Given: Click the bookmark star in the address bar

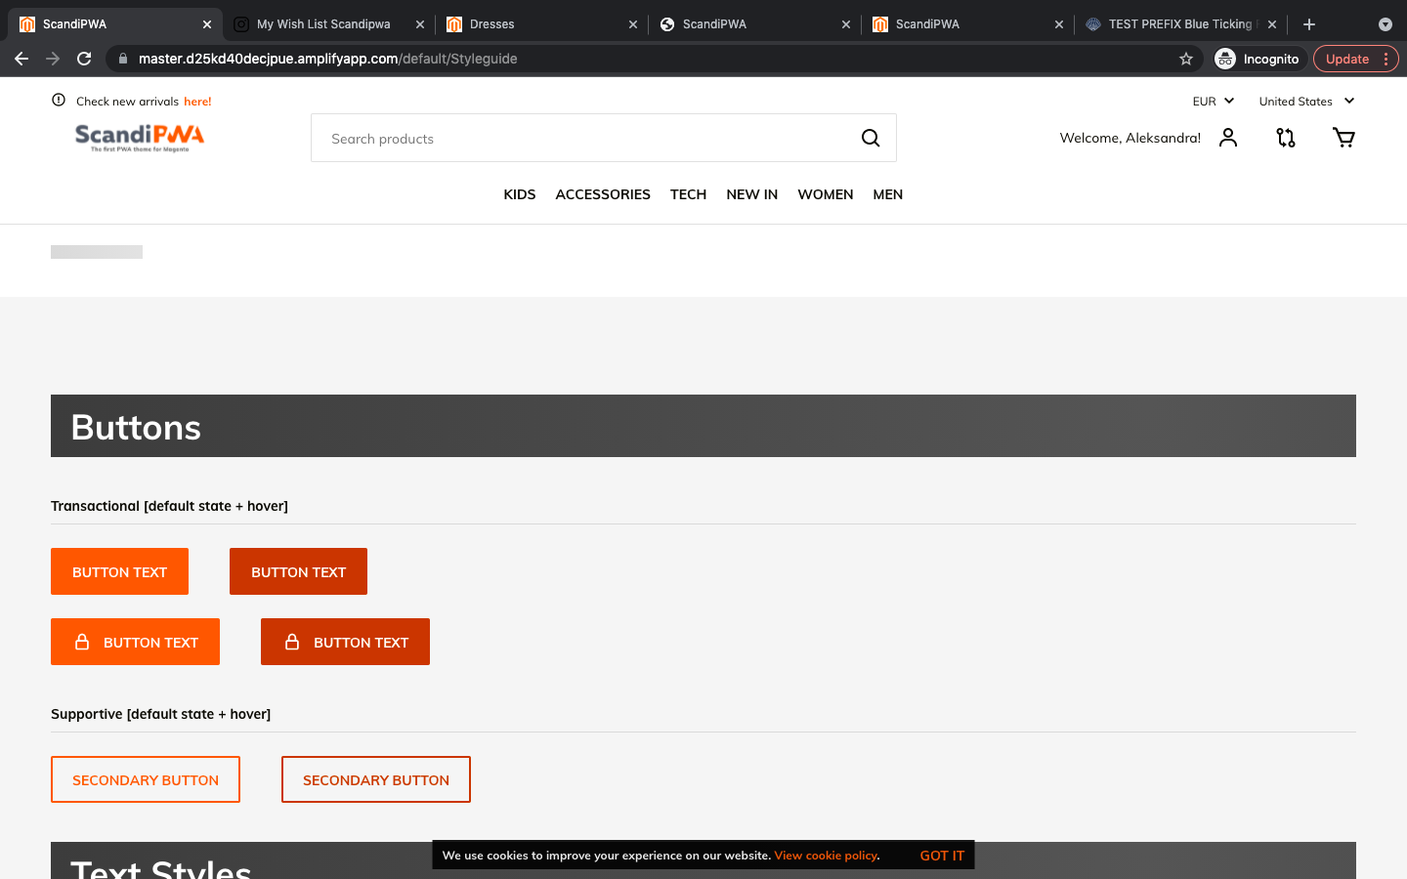Looking at the screenshot, I should pos(1185,59).
